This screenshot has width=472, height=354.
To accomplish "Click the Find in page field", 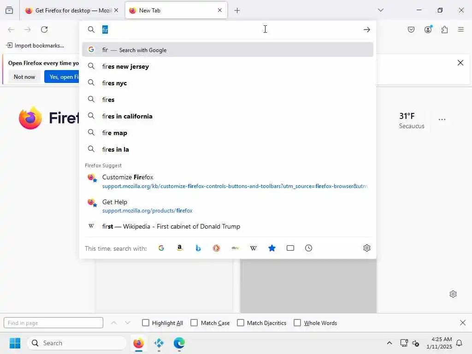I will point(53,323).
